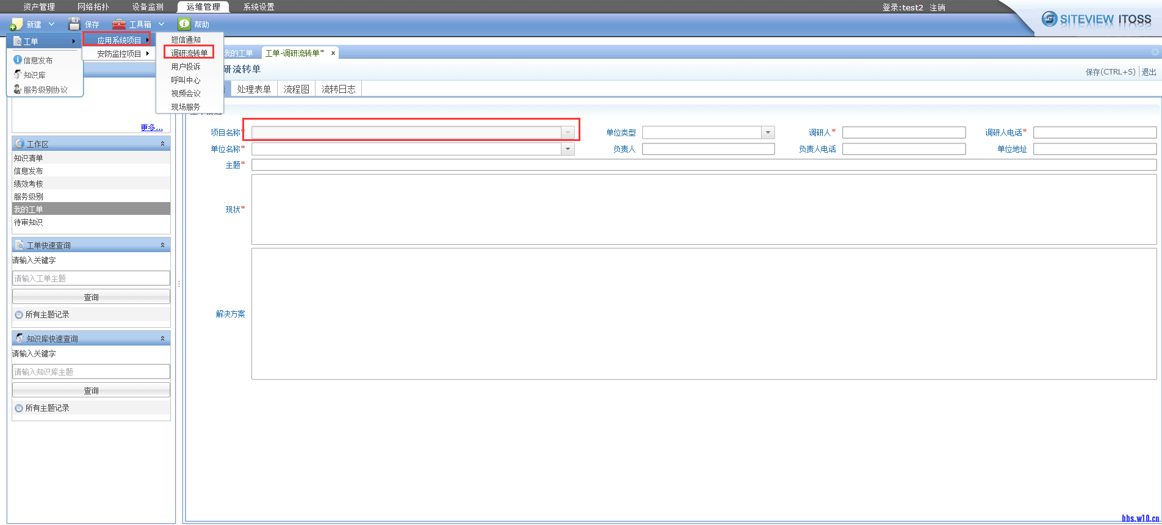Screen dimensions: 1162x525
Task: Open the 工具箱 toolbox icon
Action: 119,24
